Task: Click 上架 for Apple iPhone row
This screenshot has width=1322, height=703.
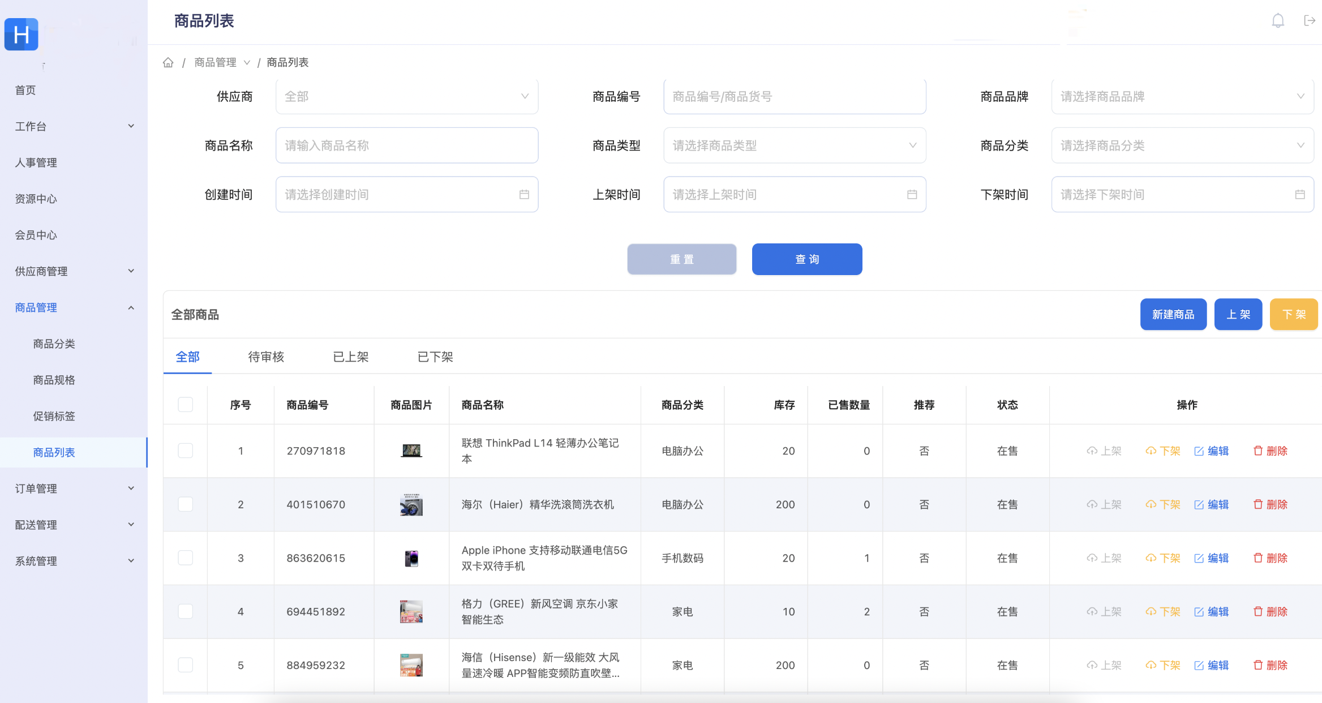Action: tap(1104, 558)
